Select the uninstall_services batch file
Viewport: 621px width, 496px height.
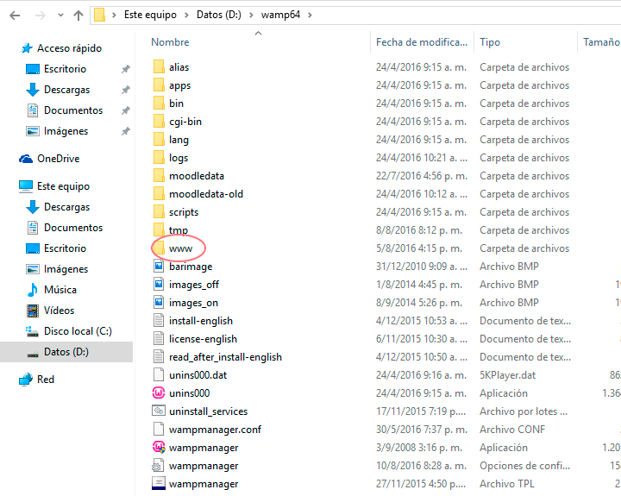tap(208, 411)
